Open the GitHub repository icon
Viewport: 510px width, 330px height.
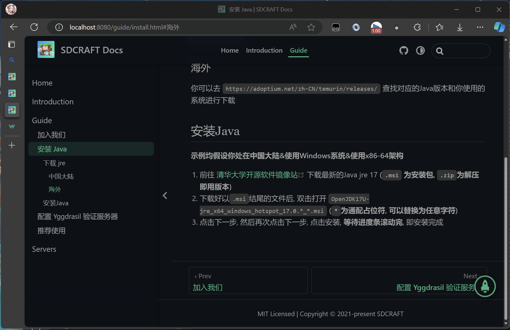click(404, 50)
